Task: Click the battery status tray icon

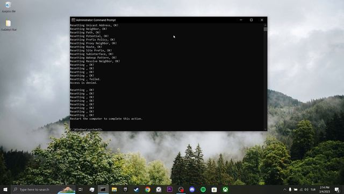Action: [296, 189]
